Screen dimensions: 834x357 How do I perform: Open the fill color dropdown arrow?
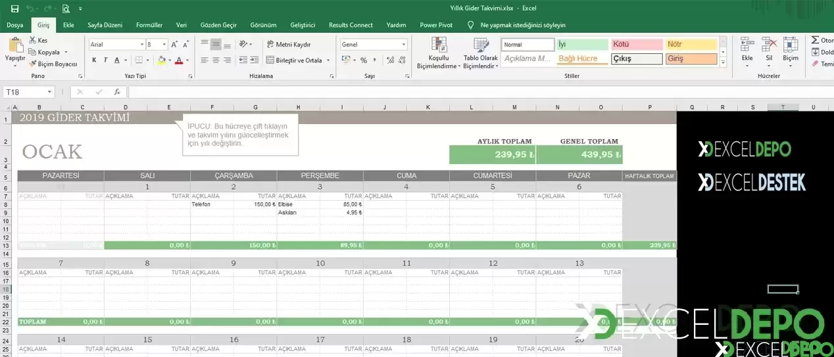pos(169,60)
